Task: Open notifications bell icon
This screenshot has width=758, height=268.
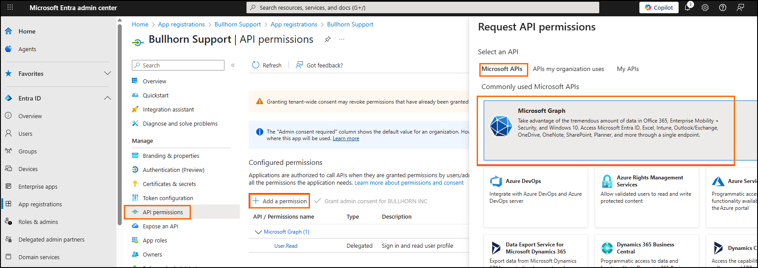Action: click(687, 7)
